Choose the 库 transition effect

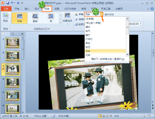[51, 18]
